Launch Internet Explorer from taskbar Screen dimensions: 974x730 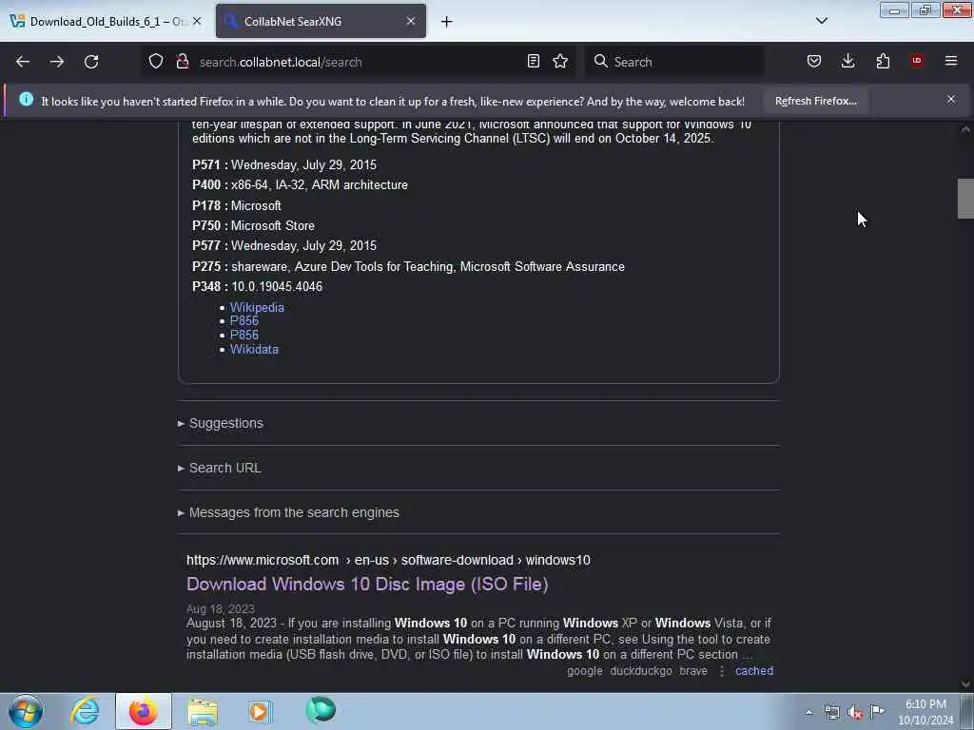click(x=85, y=711)
